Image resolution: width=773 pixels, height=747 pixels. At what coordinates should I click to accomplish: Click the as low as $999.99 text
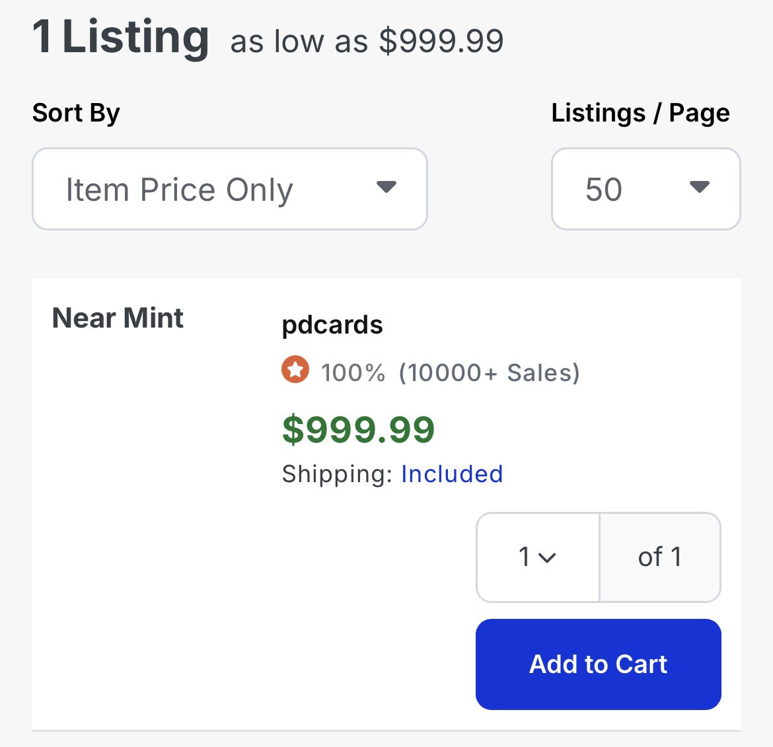tap(367, 41)
